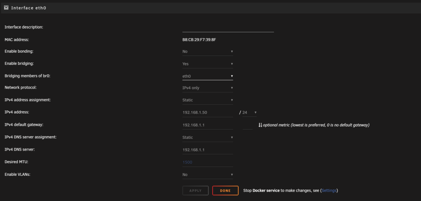The image size is (421, 201).
Task: Click the DONE button
Action: pos(225,190)
